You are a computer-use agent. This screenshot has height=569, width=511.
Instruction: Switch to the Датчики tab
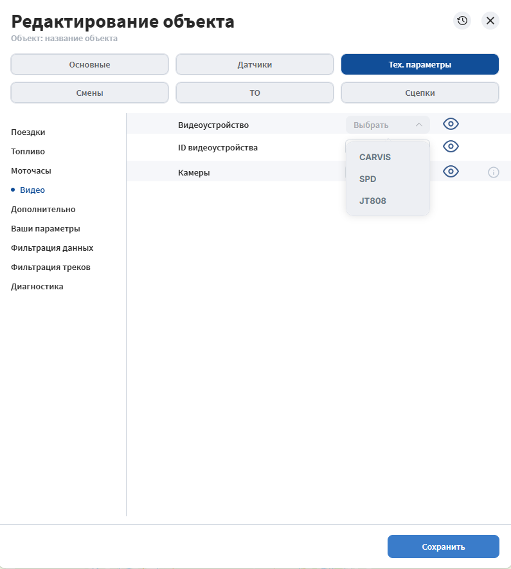pos(255,64)
